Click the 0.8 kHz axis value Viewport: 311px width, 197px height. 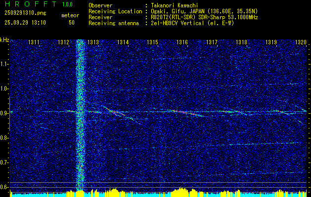coord(4,138)
